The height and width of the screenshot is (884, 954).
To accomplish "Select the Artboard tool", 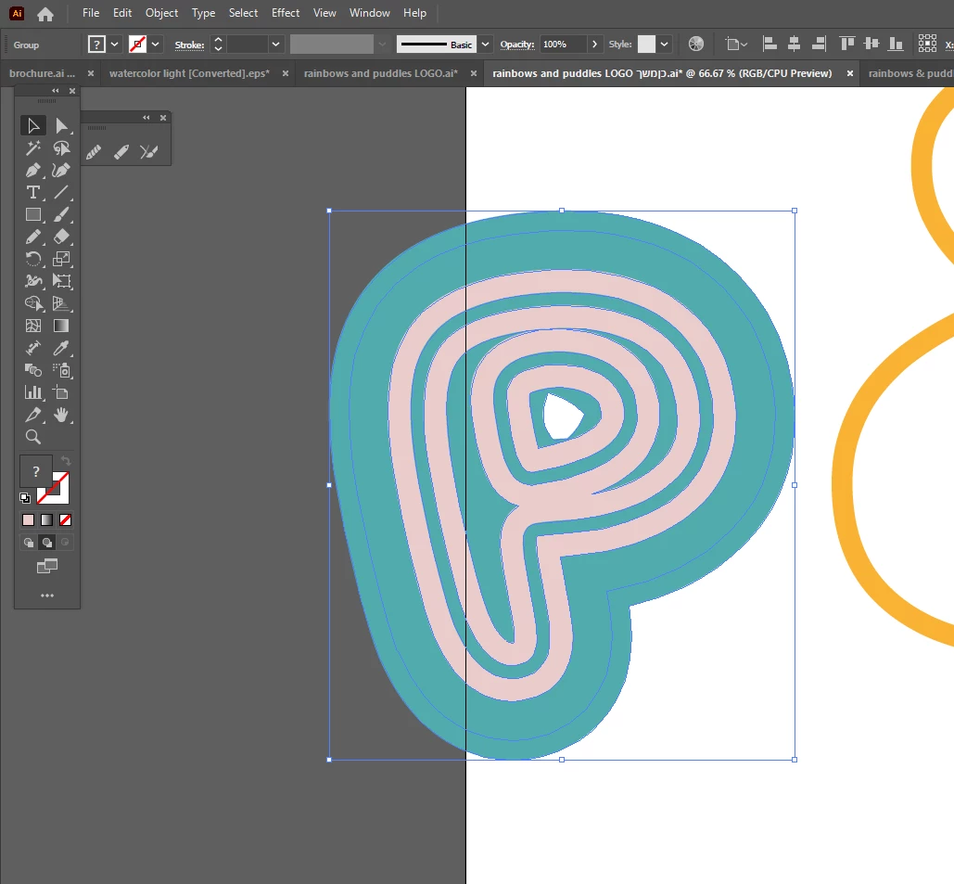I will tap(61, 392).
